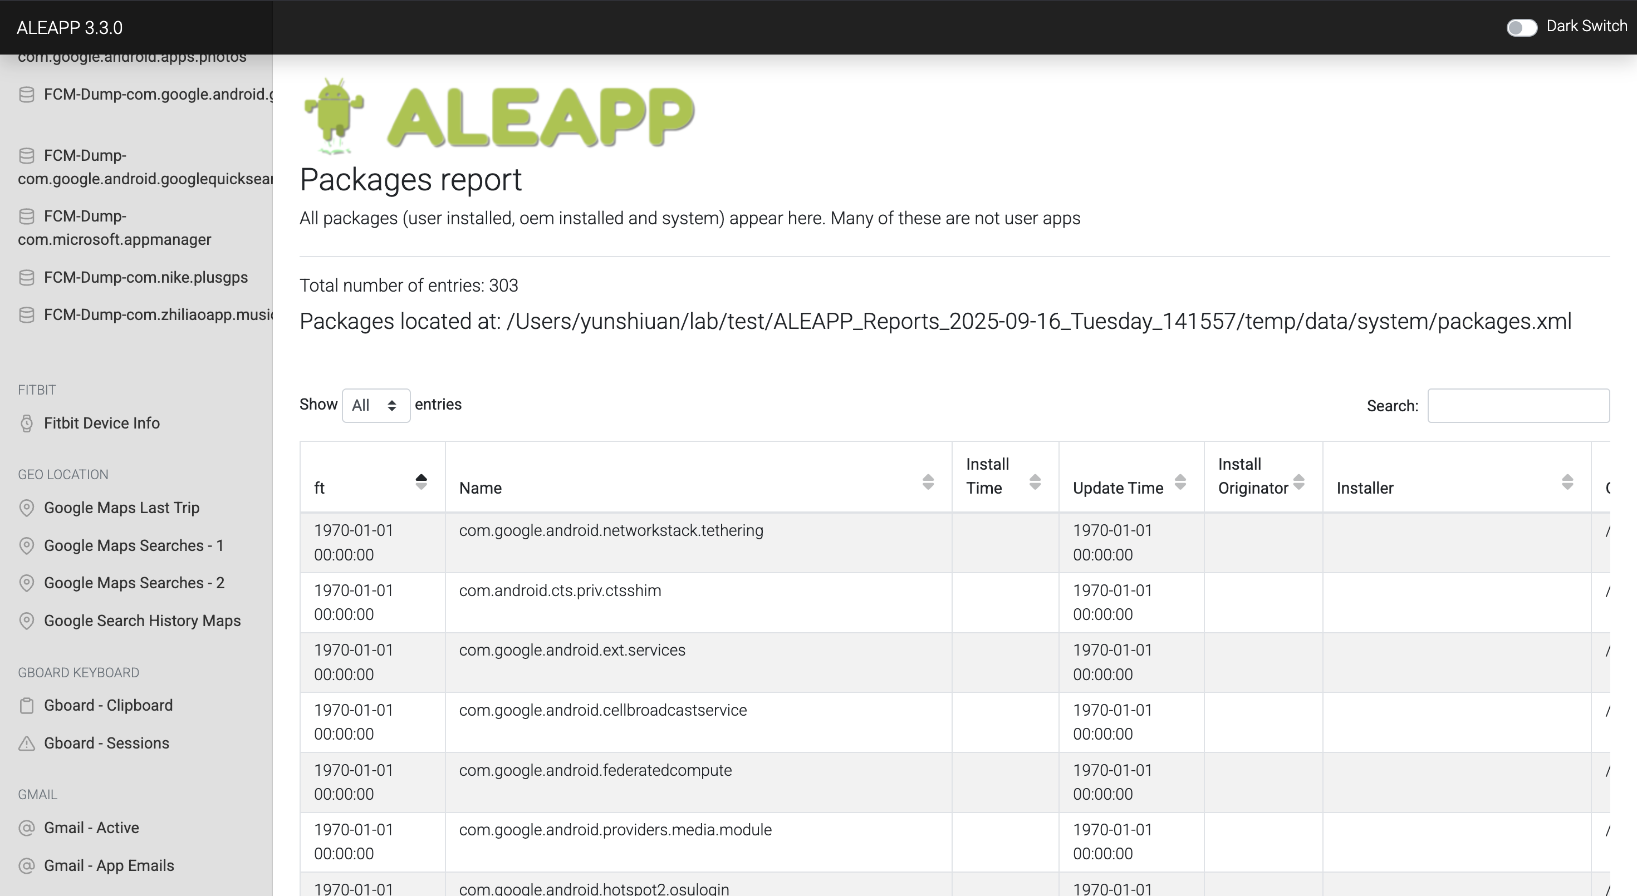Click the watch icon for Fitbit Device Info
1637x896 pixels.
coord(27,424)
